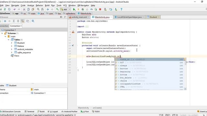
Task: Click the Find magnifier icon
Action: (x=38, y=9)
